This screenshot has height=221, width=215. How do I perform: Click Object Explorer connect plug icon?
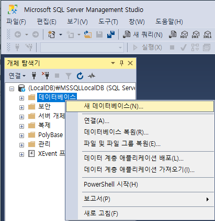click(x=34, y=76)
